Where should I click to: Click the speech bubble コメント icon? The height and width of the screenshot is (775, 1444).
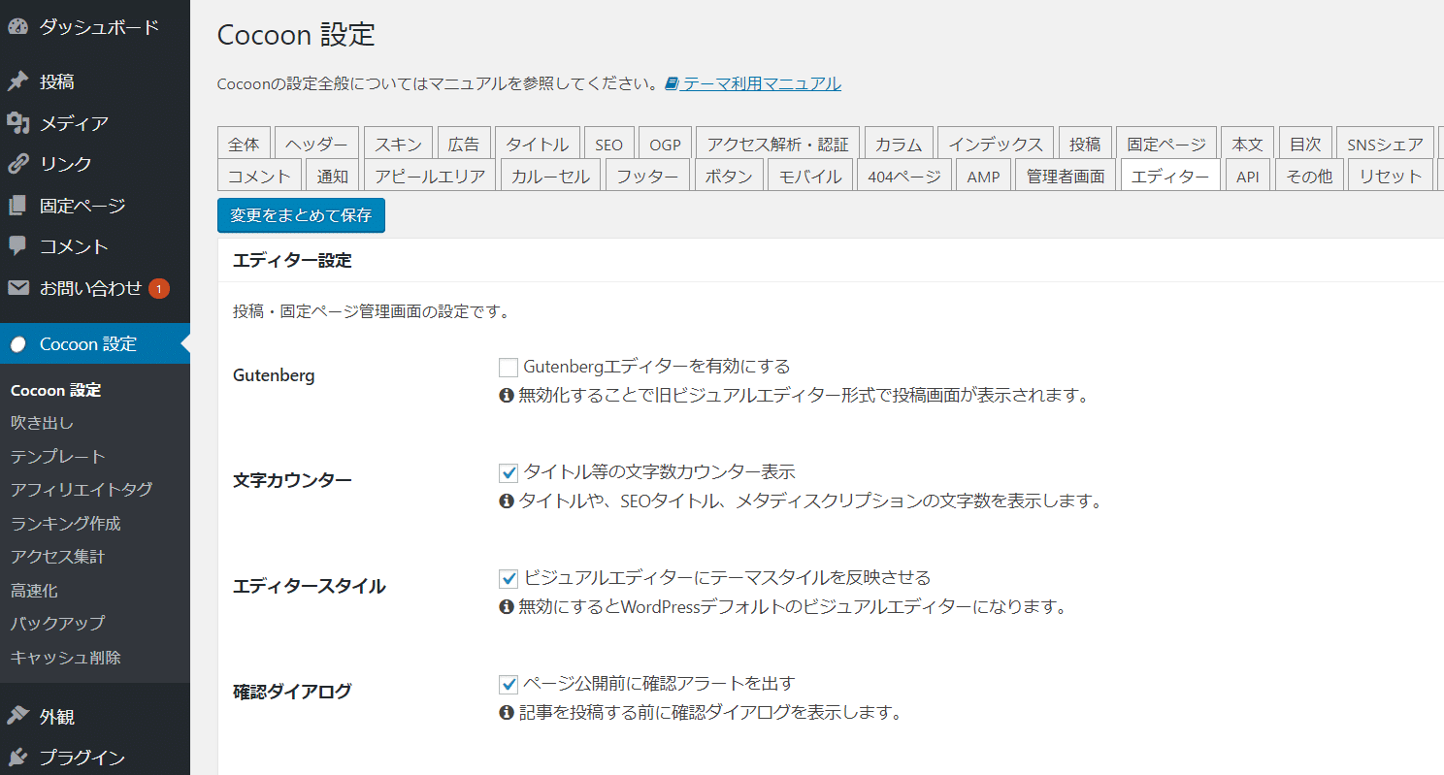17,246
